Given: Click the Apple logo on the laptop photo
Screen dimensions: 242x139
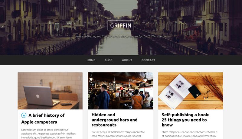Looking at the screenshot, I should click(x=38, y=96).
